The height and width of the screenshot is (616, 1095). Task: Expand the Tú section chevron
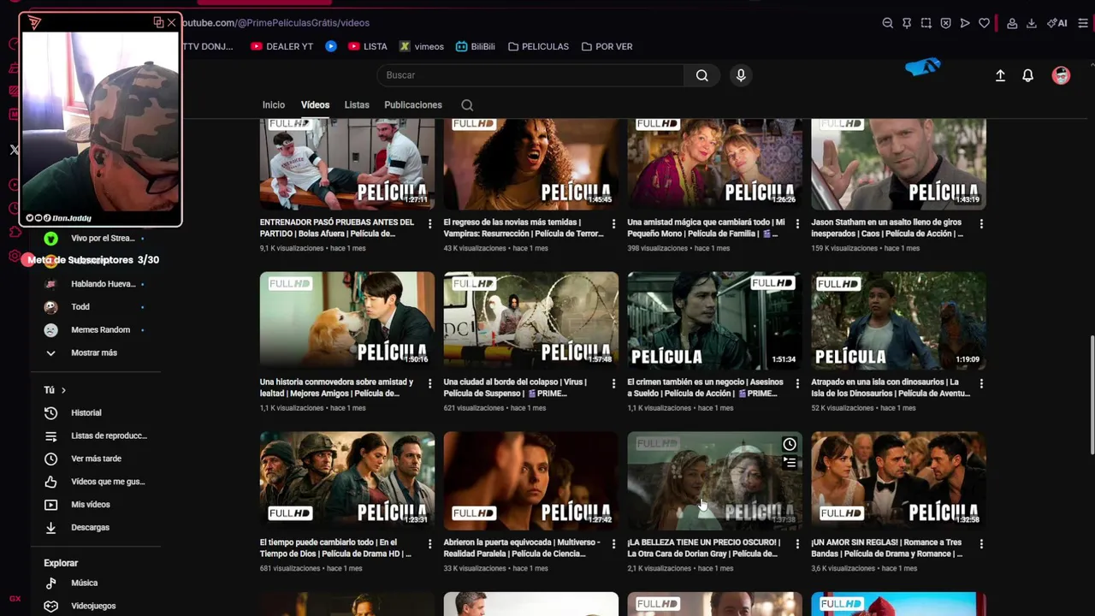tap(63, 390)
